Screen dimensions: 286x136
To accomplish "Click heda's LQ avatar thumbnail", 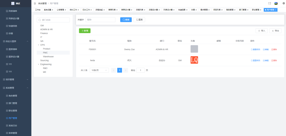I will click(194, 60).
